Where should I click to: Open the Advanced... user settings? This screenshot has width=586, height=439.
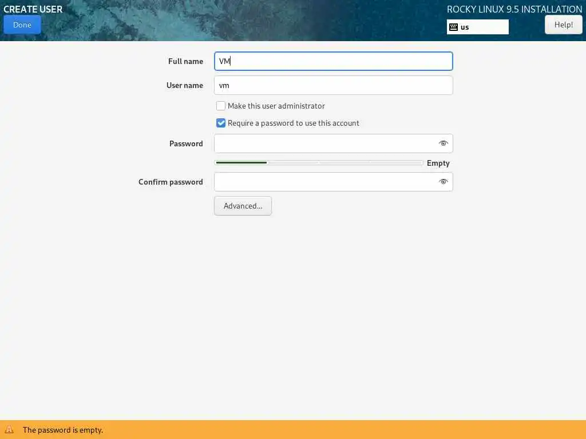click(x=243, y=206)
